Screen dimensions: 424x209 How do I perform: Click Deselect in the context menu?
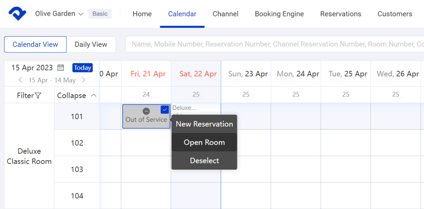[x=204, y=161]
